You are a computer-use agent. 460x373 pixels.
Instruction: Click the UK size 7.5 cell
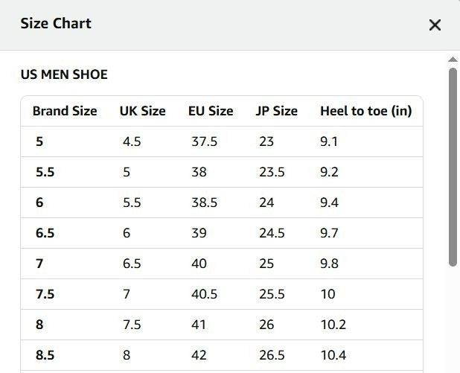(x=132, y=325)
